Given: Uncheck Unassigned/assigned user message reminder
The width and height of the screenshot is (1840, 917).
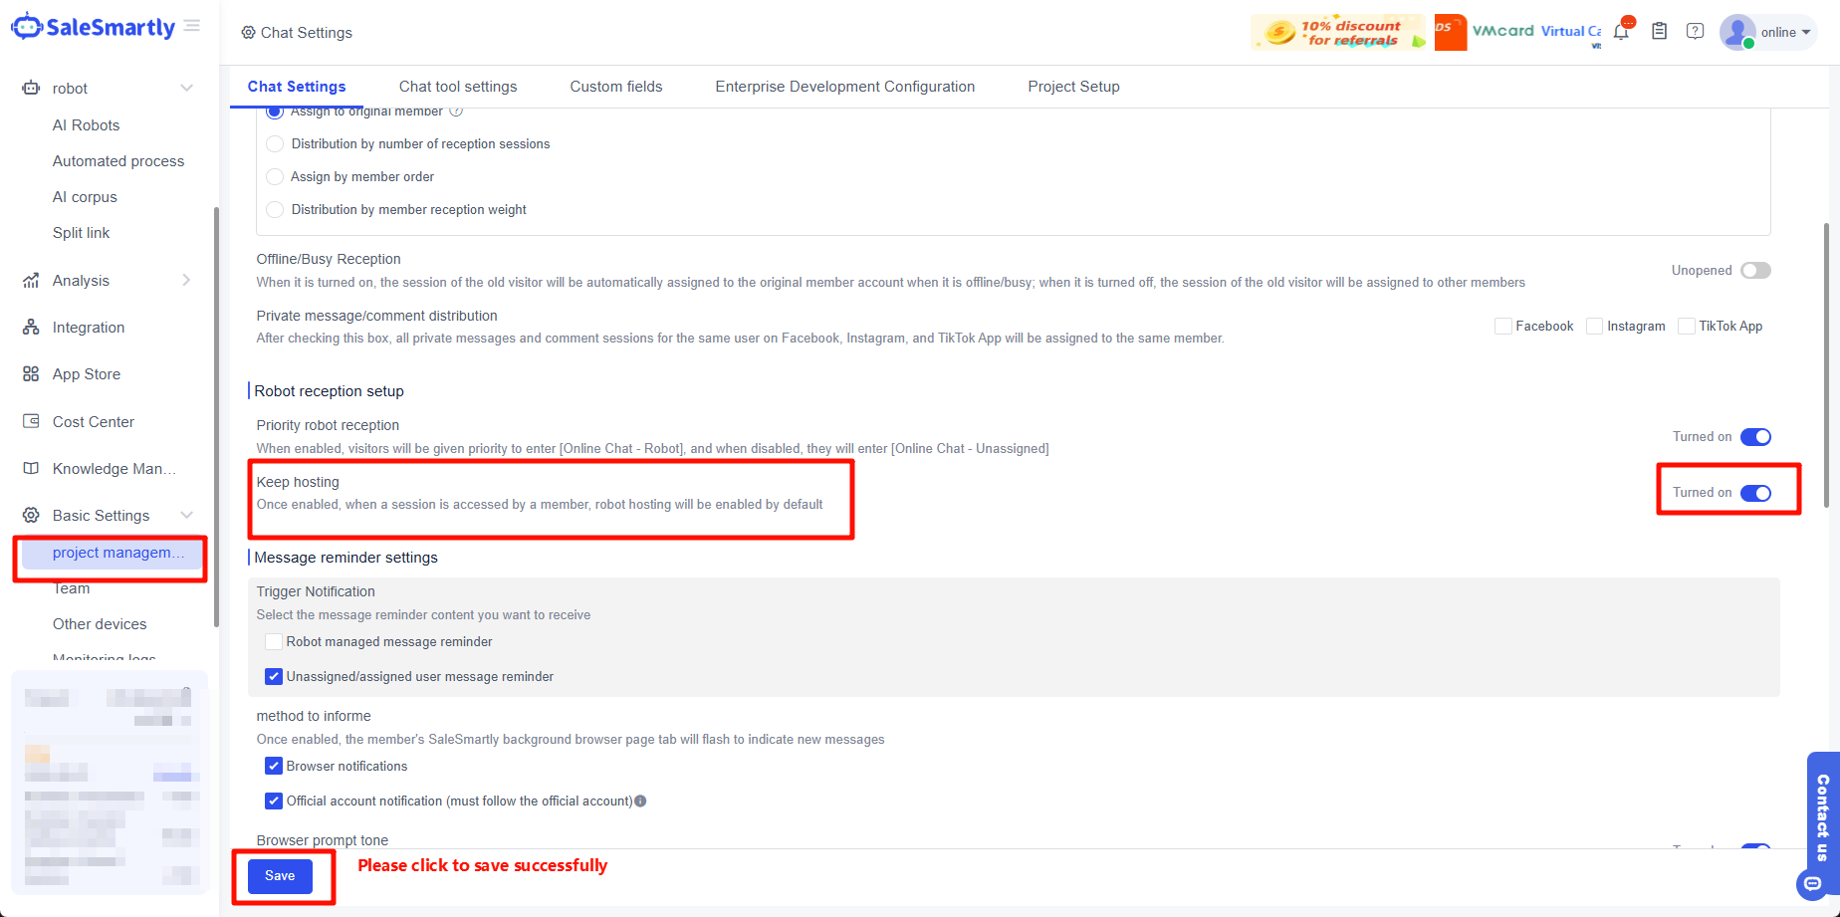Looking at the screenshot, I should (x=274, y=677).
